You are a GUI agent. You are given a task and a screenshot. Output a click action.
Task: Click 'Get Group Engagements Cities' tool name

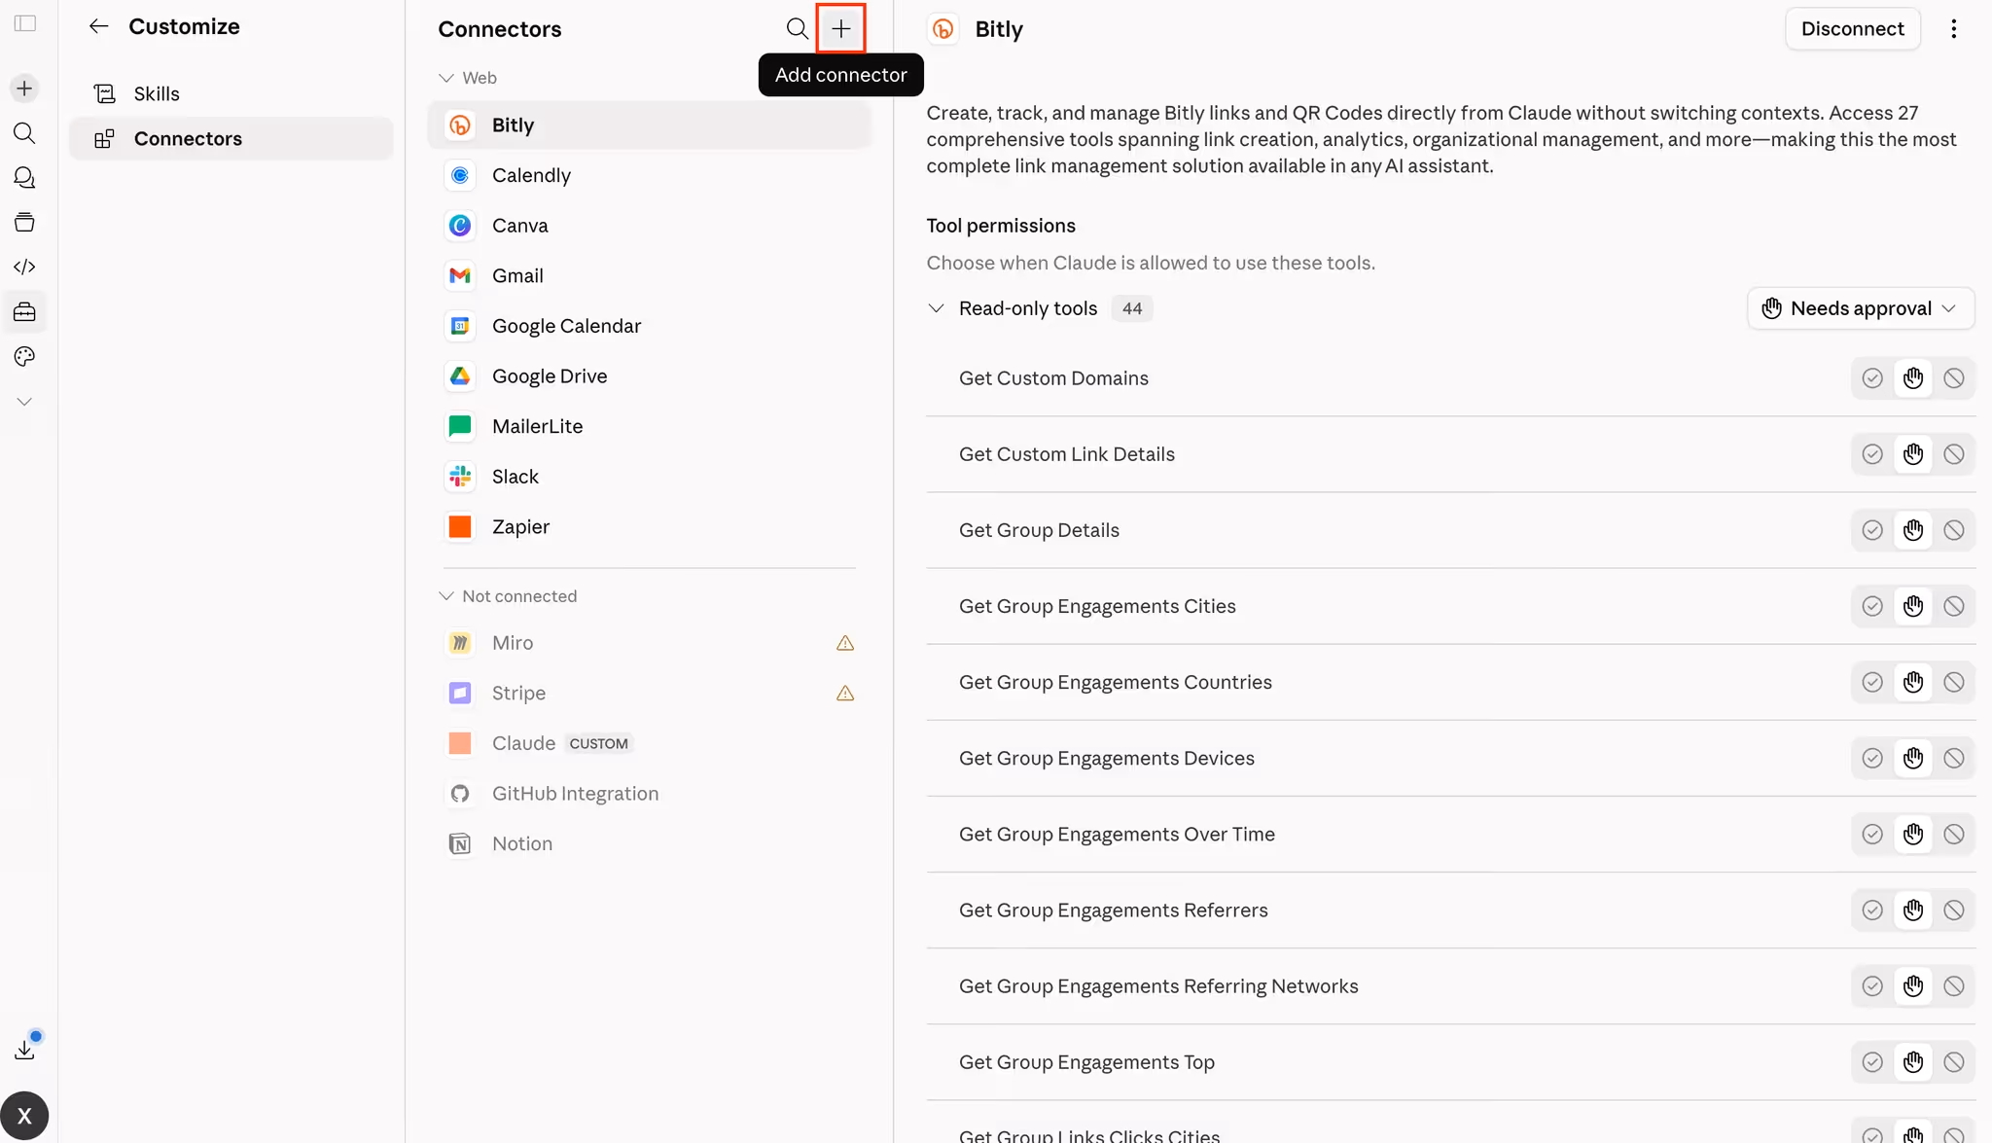click(1097, 606)
